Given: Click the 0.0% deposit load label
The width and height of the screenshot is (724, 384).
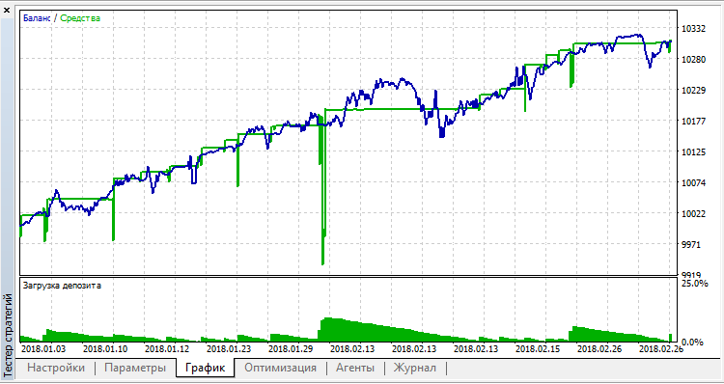Looking at the screenshot, I should click(692, 342).
